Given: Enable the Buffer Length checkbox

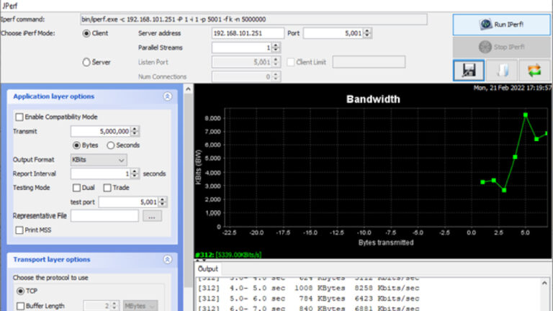Looking at the screenshot, I should click(20, 306).
